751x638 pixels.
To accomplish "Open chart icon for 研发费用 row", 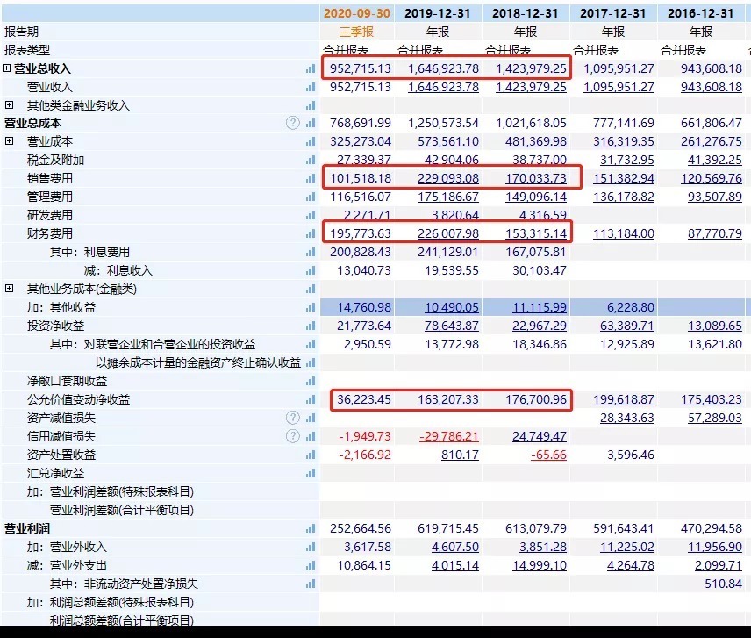I will 311,216.
